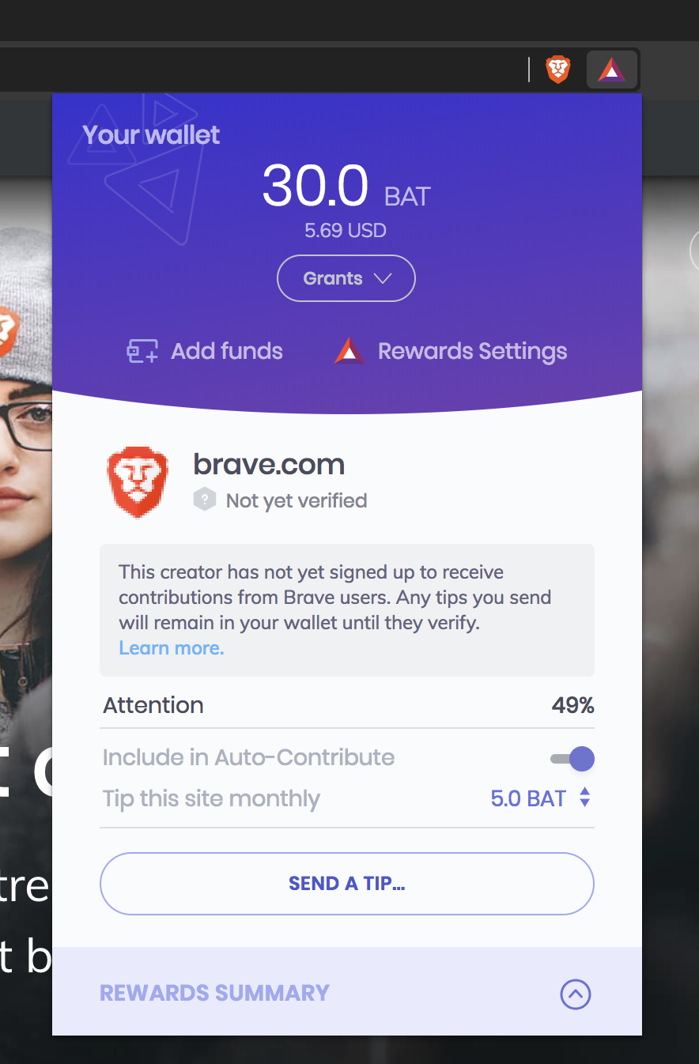Image resolution: width=699 pixels, height=1064 pixels.
Task: Collapse Rewards Summary with the circled chevron
Action: click(x=576, y=994)
